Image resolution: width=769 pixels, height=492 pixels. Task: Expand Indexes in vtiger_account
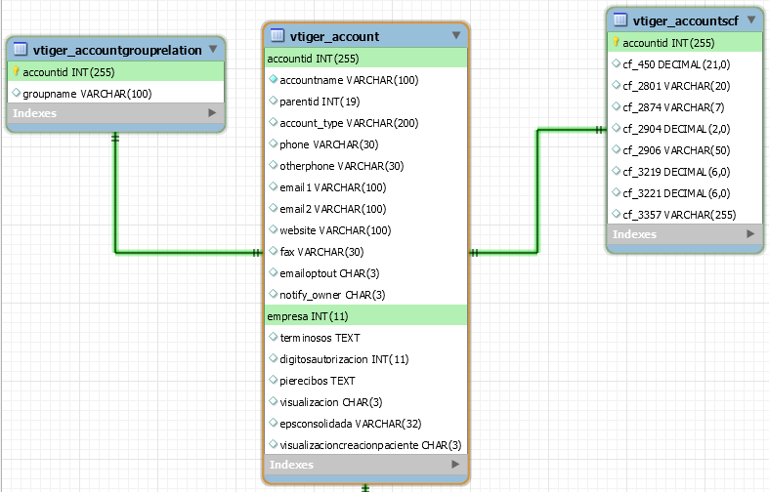coord(455,464)
